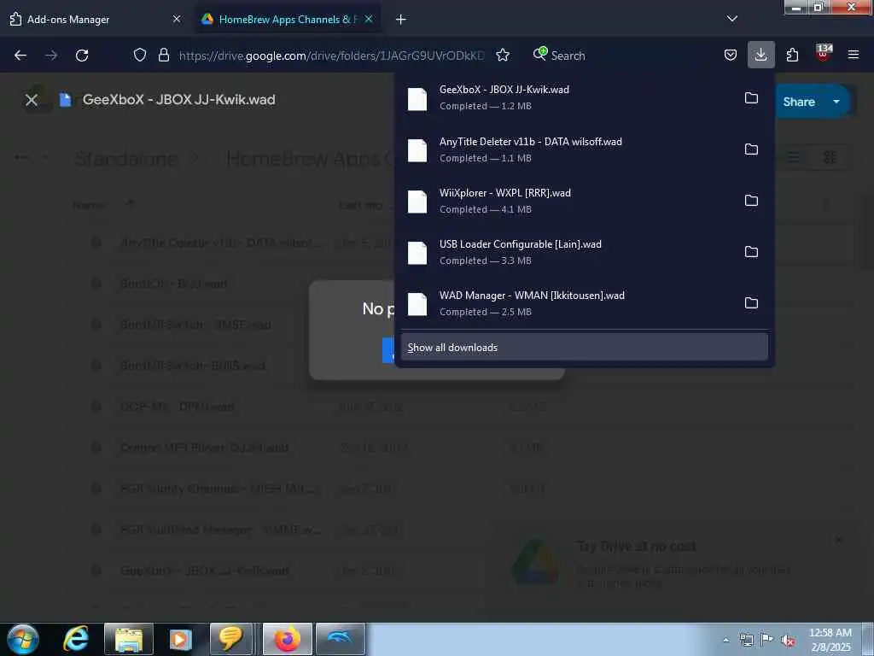Show AnyTitle Deleter download in folder

click(x=751, y=149)
